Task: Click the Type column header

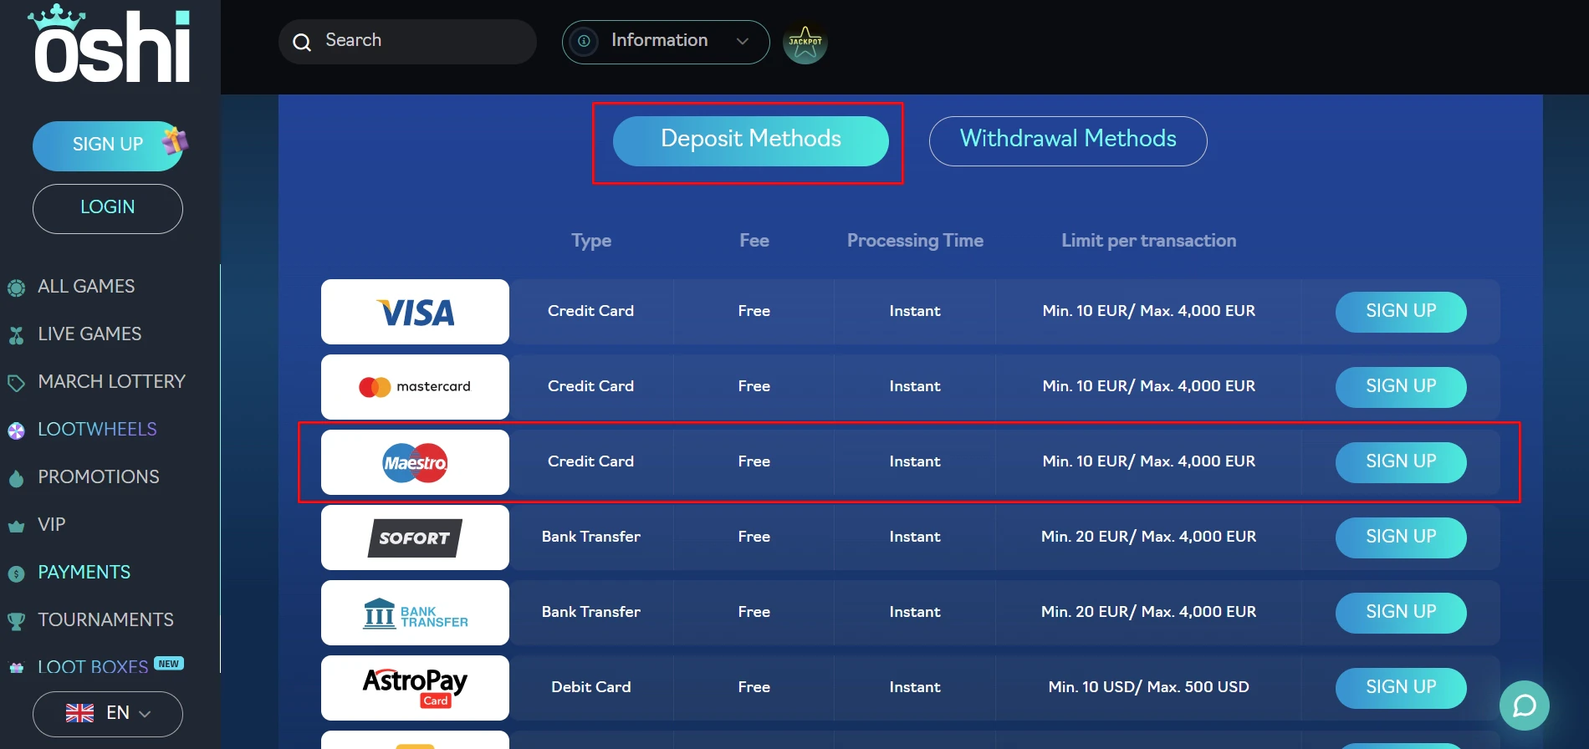Action: point(591,241)
